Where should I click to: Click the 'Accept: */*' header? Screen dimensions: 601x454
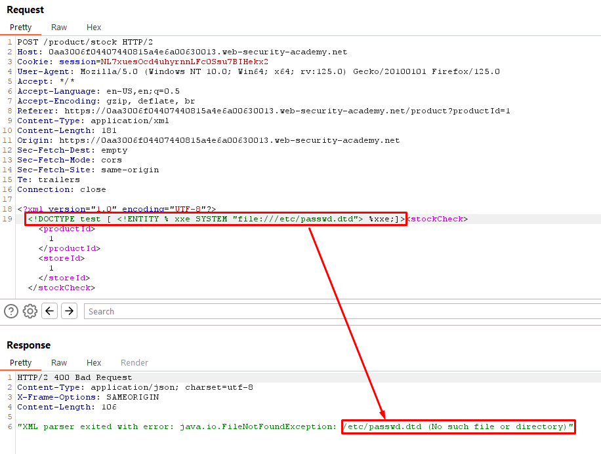tap(46, 81)
